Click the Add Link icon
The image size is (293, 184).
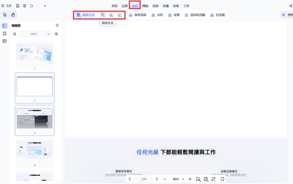click(120, 15)
